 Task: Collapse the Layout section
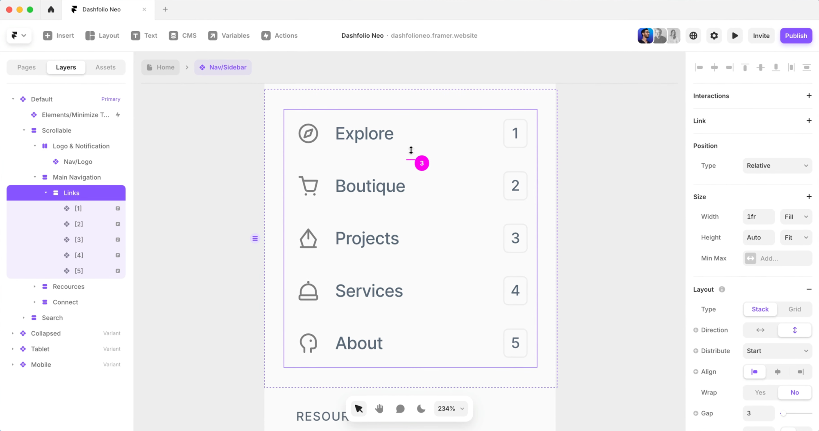809,290
